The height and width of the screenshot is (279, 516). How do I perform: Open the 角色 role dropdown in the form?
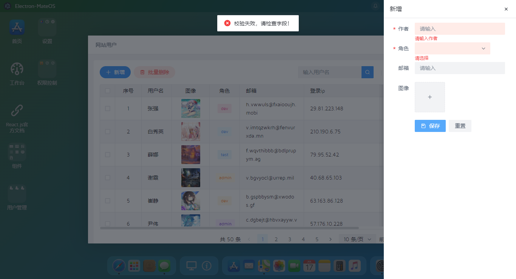(452, 48)
